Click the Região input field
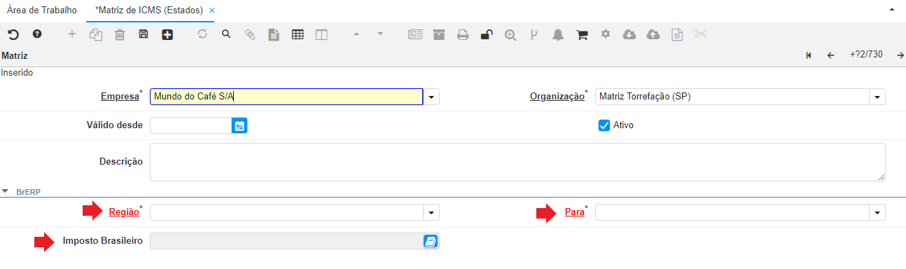The width and height of the screenshot is (906, 269). [286, 212]
